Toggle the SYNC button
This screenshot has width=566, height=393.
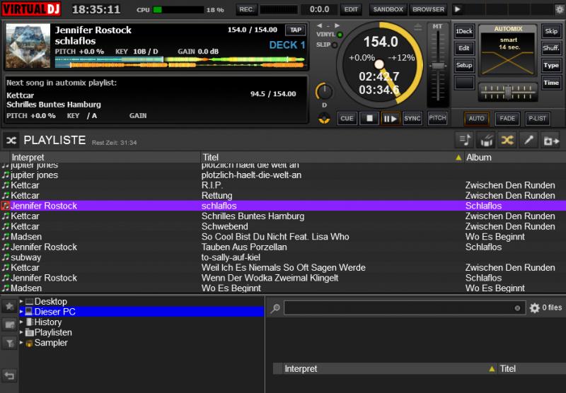pyautogui.click(x=412, y=119)
